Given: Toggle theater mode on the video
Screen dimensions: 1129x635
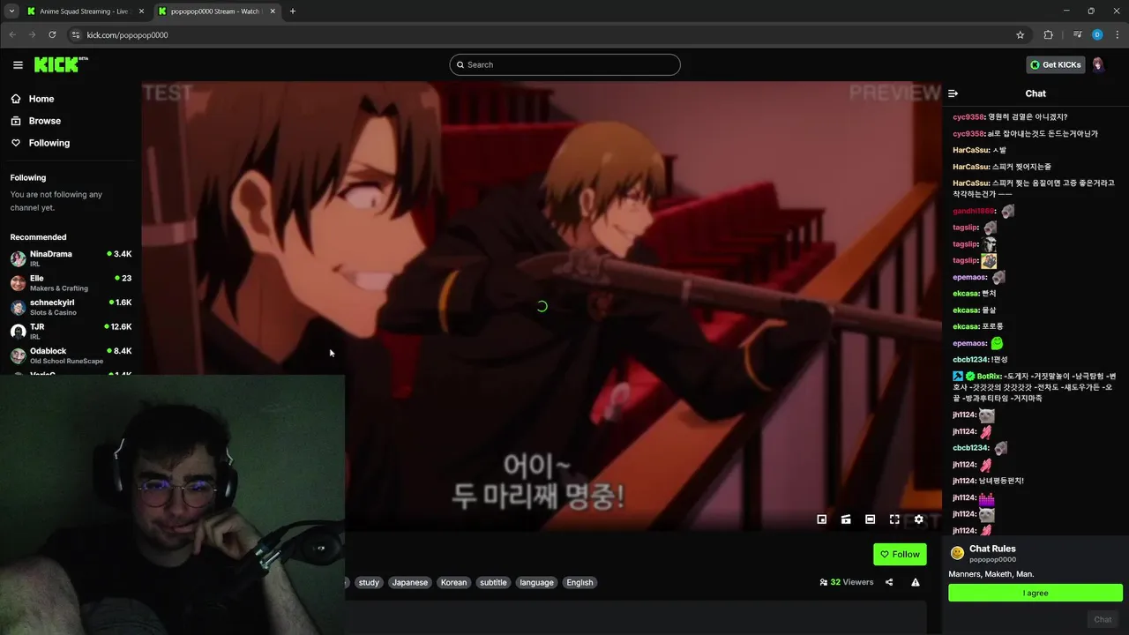Looking at the screenshot, I should click(x=870, y=519).
